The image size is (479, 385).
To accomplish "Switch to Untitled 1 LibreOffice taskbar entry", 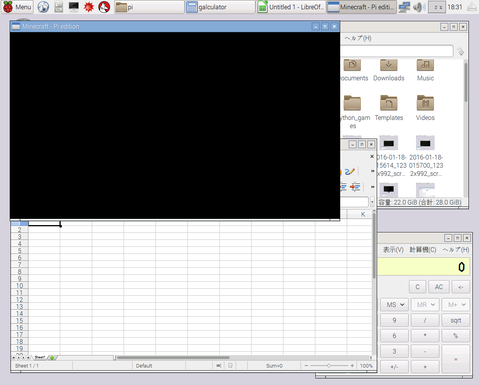I will (x=291, y=7).
